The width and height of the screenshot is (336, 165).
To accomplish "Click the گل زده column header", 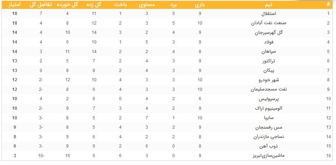I will click(x=94, y=5).
